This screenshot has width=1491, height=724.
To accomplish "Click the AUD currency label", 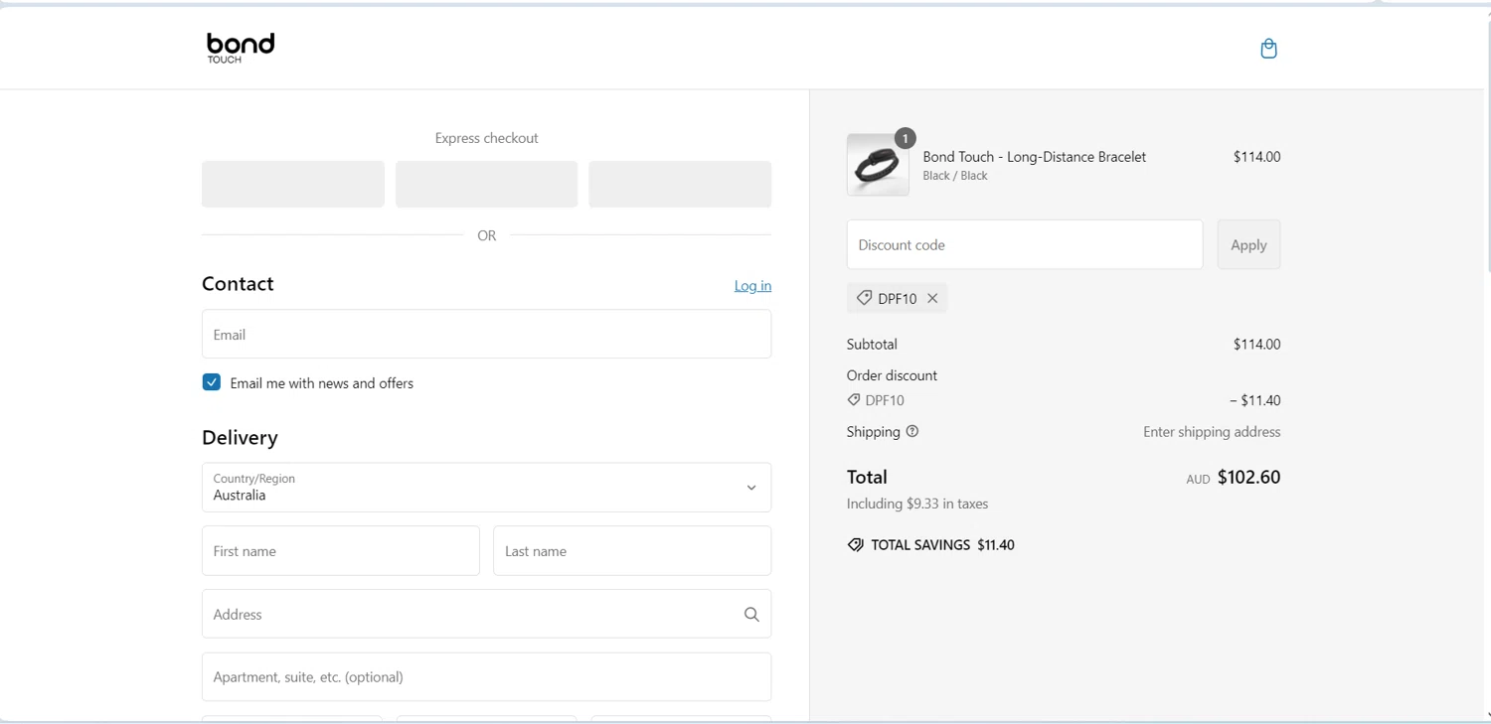I will point(1198,480).
